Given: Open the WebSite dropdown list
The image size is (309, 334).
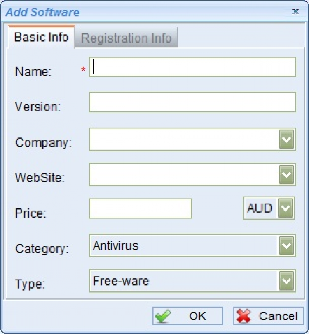Looking at the screenshot, I should [x=286, y=175].
